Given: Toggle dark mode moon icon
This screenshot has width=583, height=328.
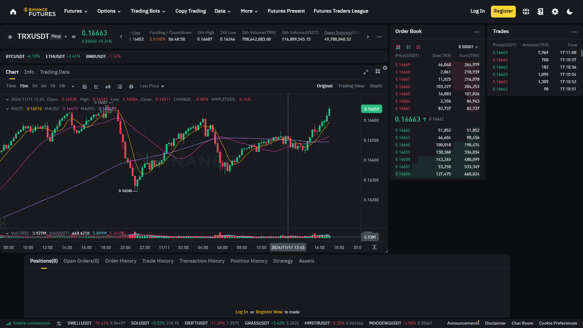Looking at the screenshot, I should pyautogui.click(x=569, y=11).
